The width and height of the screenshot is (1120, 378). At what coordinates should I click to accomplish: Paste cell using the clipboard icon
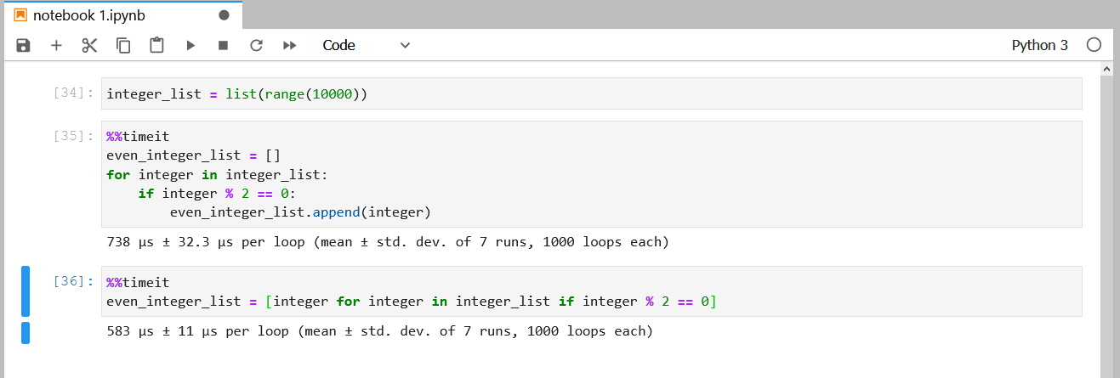(x=156, y=45)
